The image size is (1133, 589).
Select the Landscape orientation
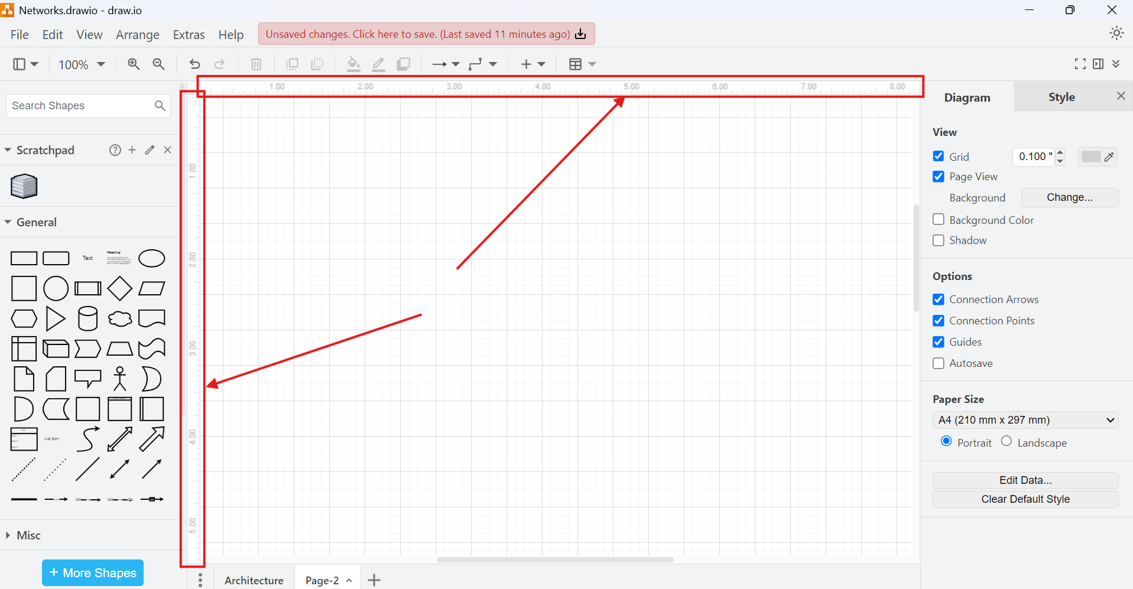(x=1007, y=441)
